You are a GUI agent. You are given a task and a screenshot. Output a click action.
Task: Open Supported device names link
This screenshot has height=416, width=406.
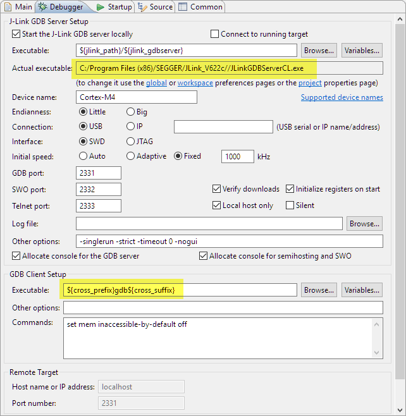click(x=341, y=97)
